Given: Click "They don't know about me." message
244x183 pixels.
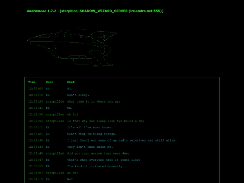Looking at the screenshot, I should (x=90, y=147).
